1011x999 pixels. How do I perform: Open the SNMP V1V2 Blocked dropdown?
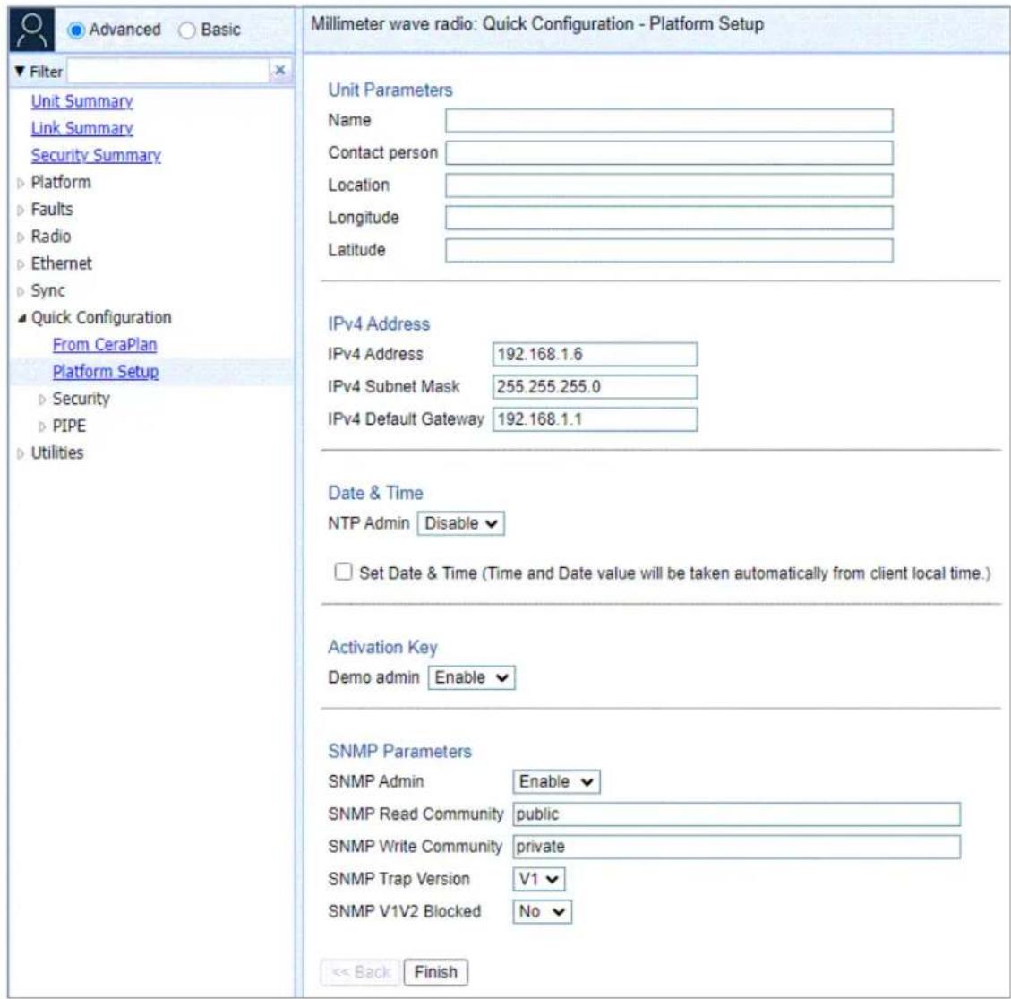point(543,911)
